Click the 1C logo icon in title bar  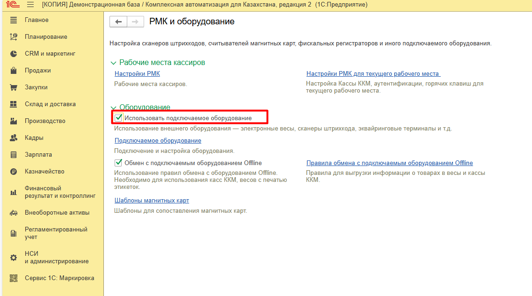coord(13,5)
